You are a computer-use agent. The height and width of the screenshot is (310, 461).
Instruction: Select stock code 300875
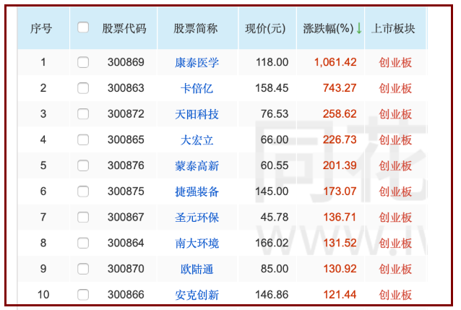click(x=126, y=191)
